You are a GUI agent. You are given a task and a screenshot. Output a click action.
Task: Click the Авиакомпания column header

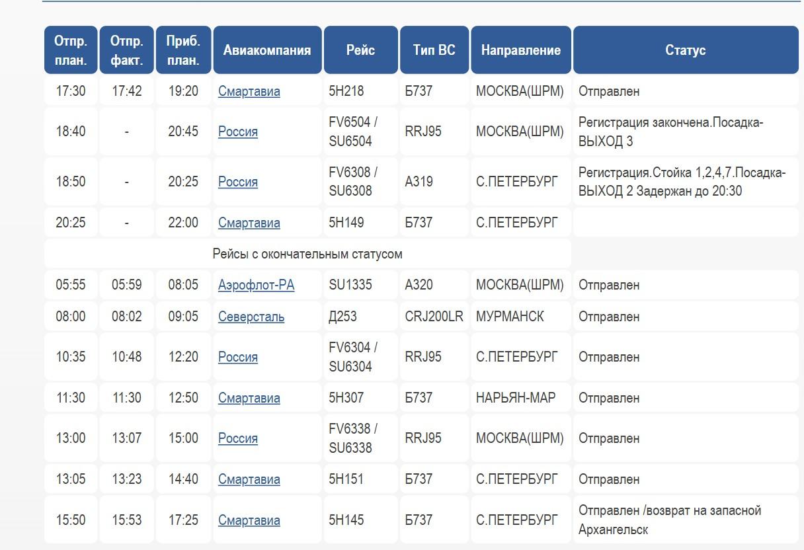point(267,50)
